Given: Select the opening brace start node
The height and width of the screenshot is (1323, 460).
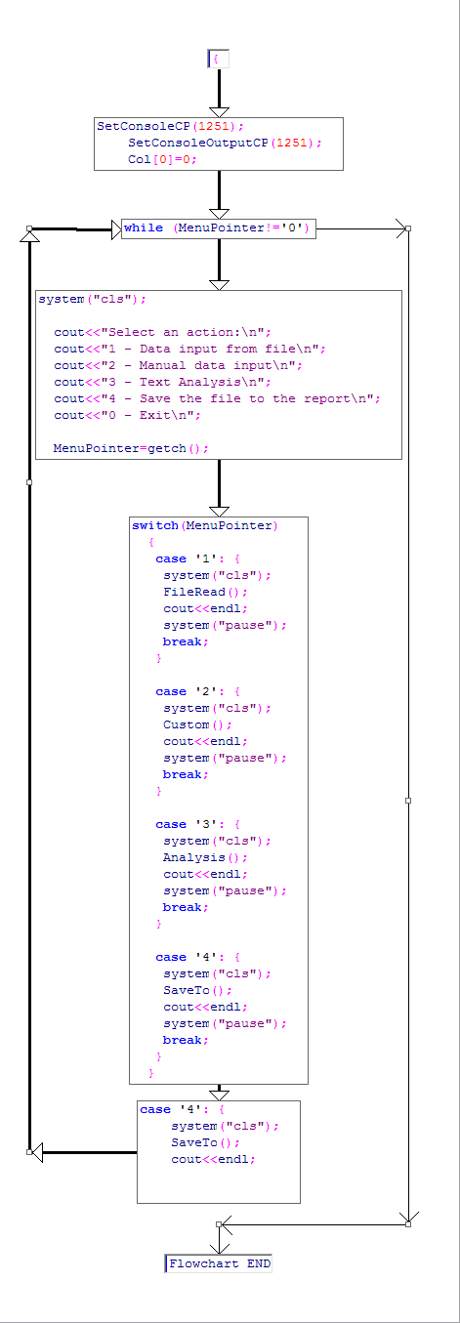Looking at the screenshot, I should (x=218, y=59).
